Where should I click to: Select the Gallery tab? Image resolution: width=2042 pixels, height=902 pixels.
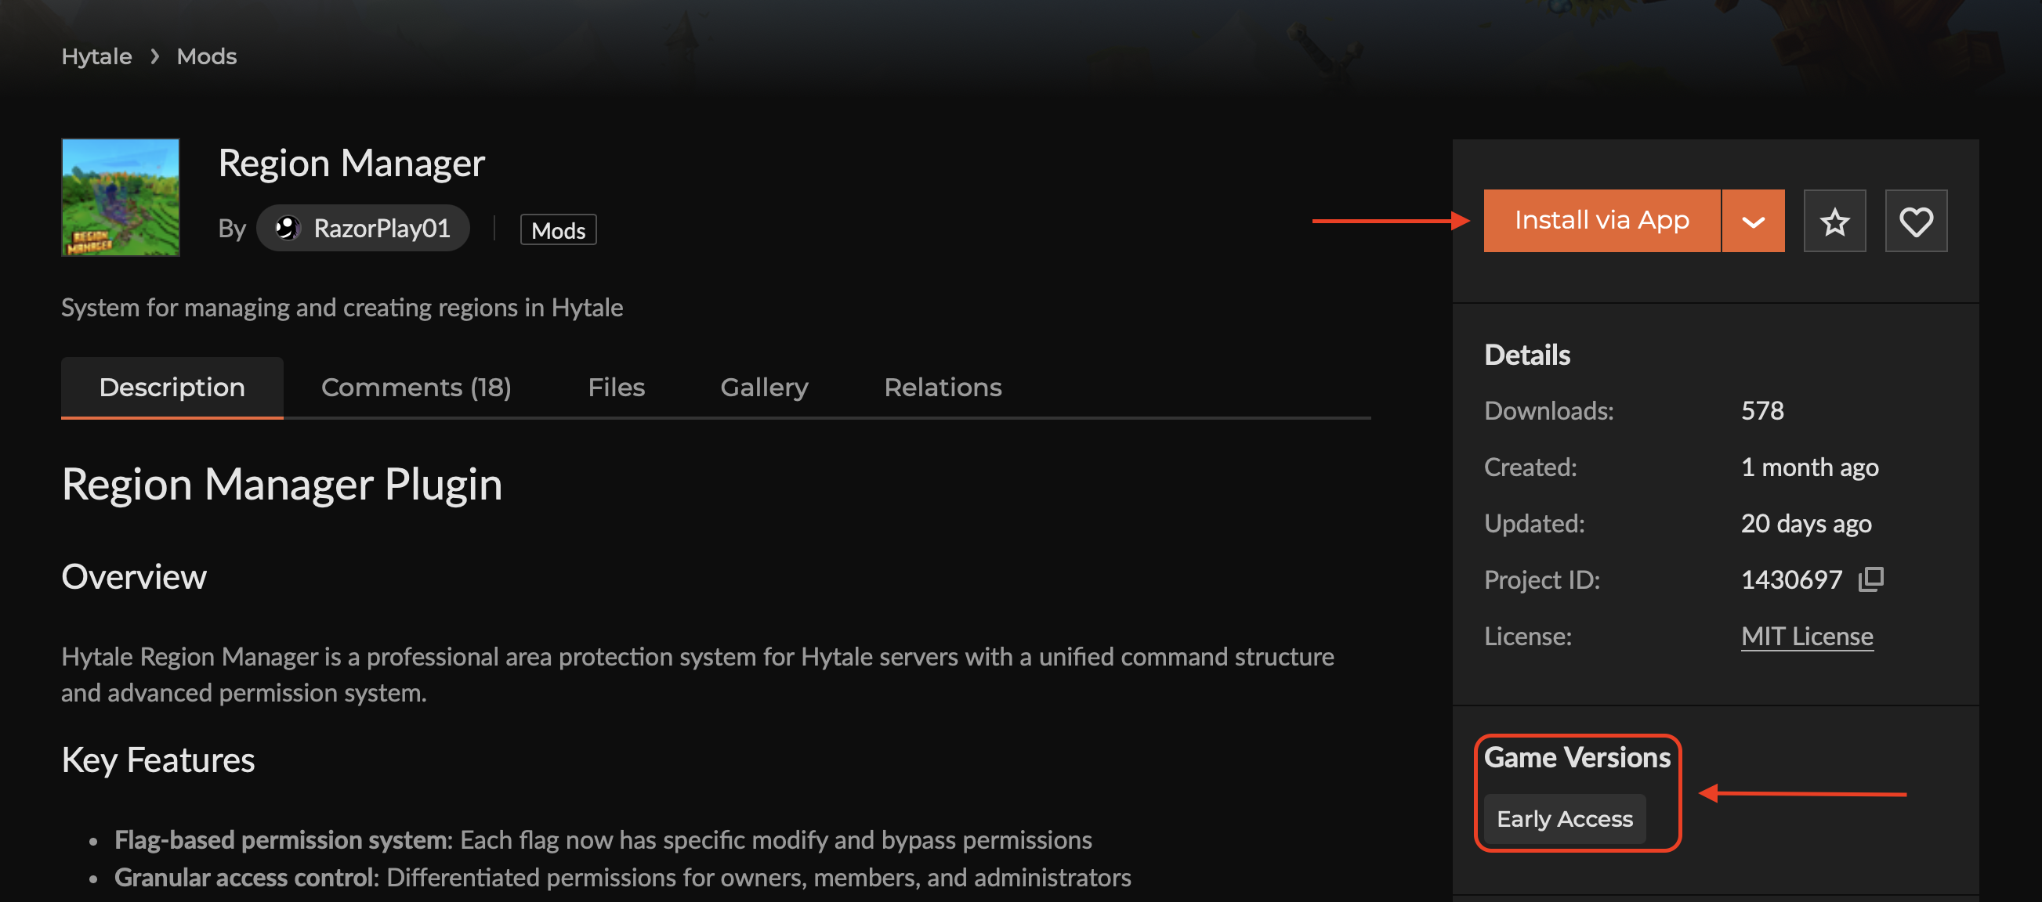(763, 388)
